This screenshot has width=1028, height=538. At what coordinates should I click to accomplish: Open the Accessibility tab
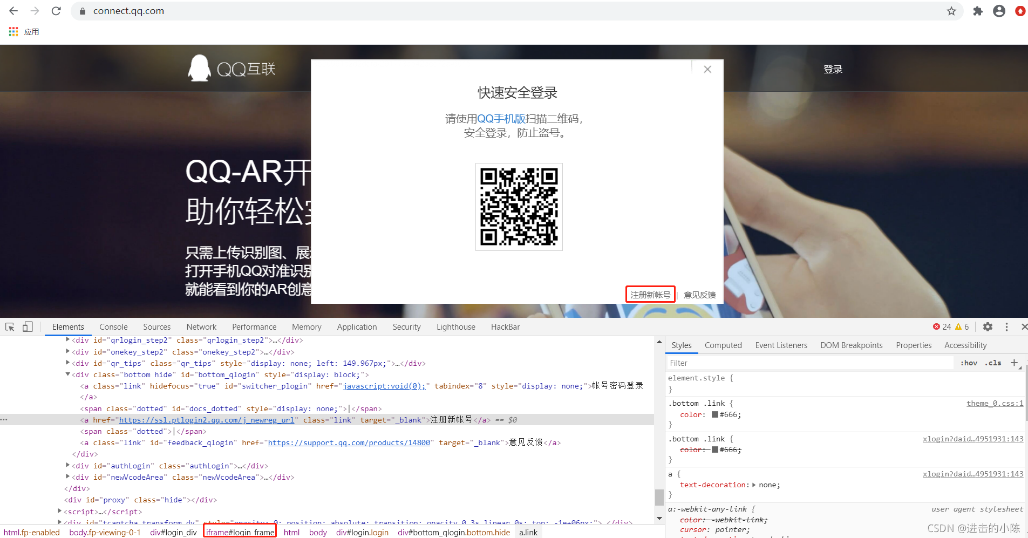[965, 345]
